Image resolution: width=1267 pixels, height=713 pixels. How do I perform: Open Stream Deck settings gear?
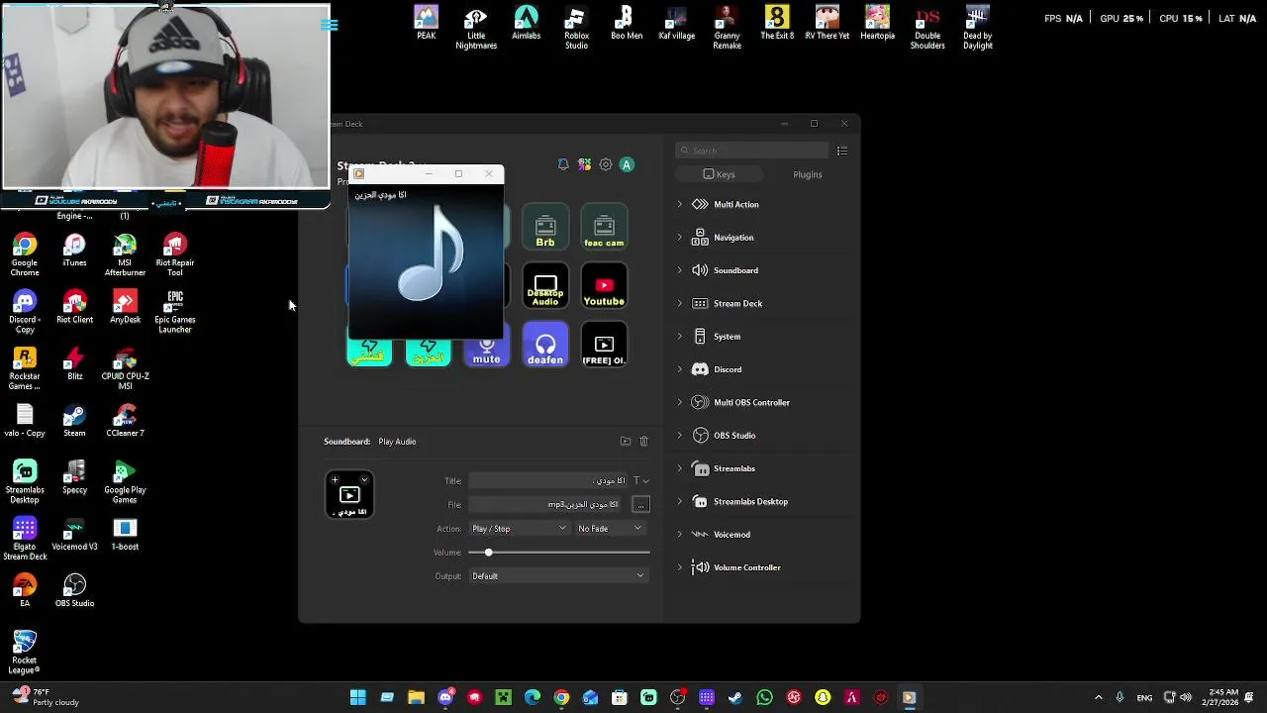(x=606, y=164)
